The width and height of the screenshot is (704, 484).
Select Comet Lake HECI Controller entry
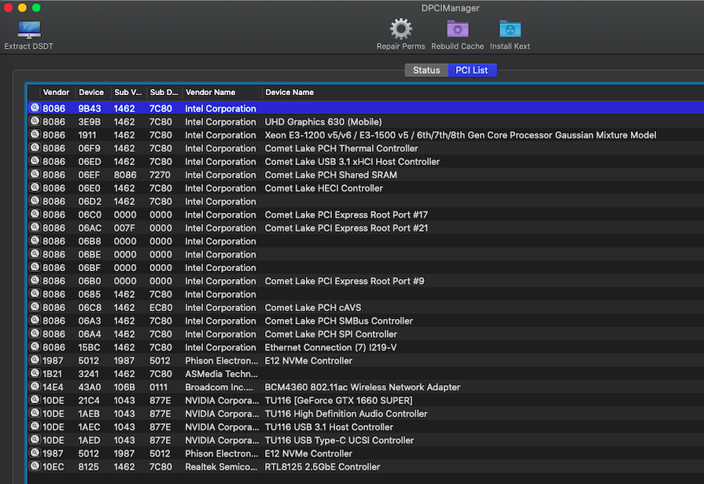click(x=324, y=189)
